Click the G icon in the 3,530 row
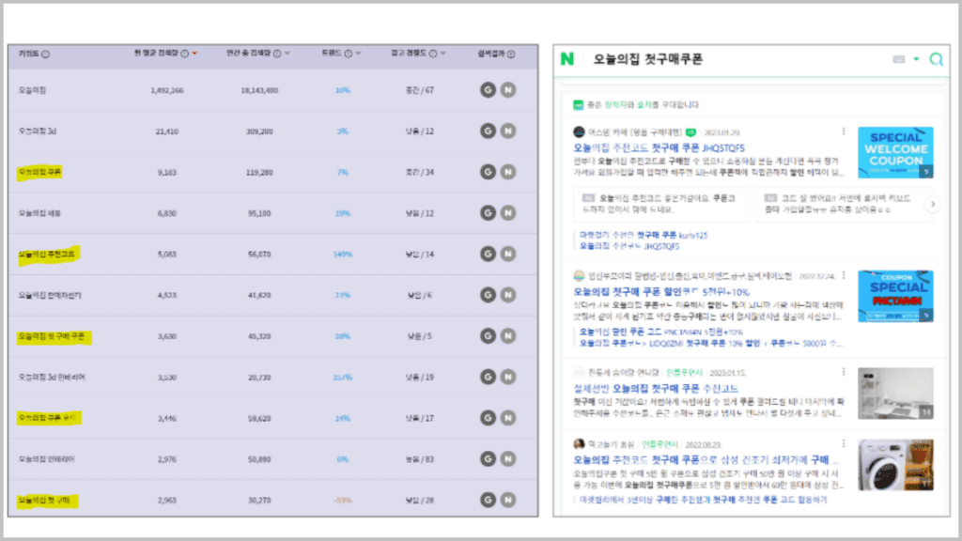Viewport: 962px width, 541px height. [x=488, y=377]
